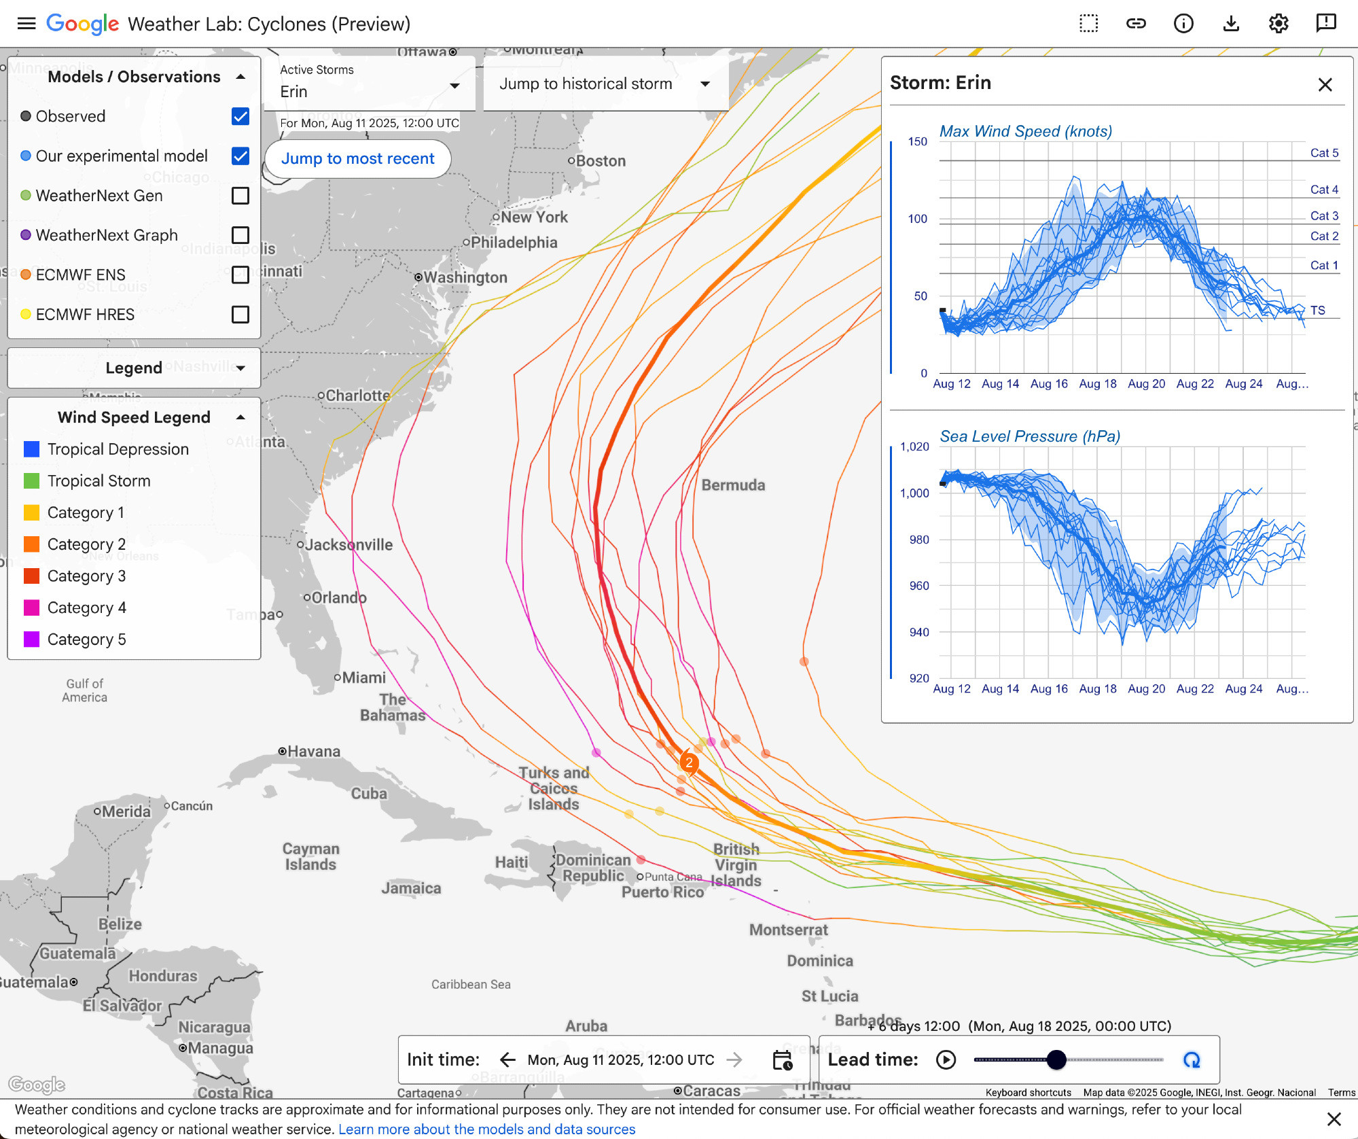Click Keyboard shortcuts on the map

(1029, 1092)
